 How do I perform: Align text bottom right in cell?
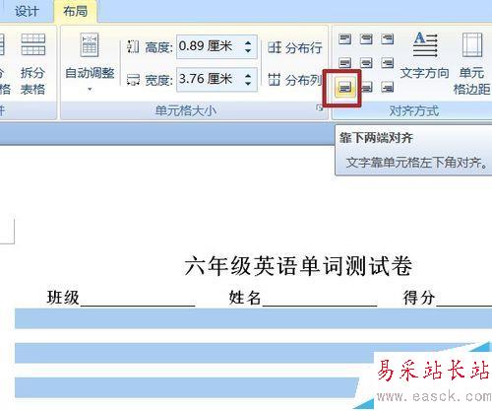tap(388, 87)
